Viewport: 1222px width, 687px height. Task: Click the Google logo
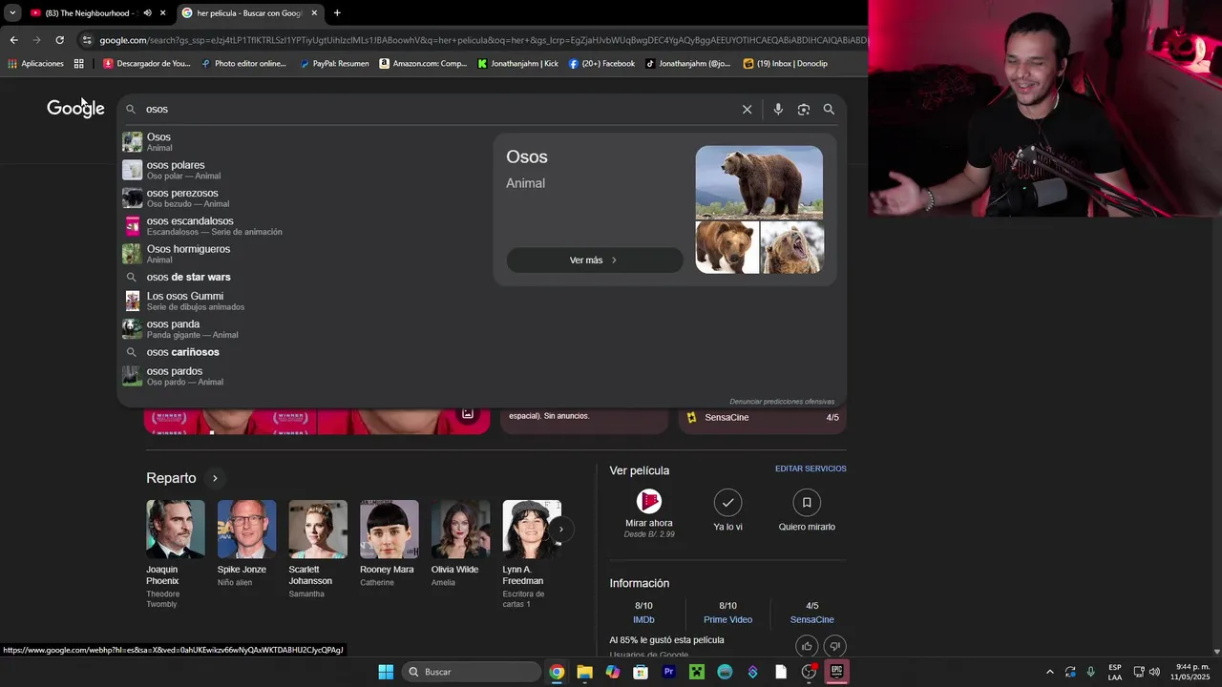[x=75, y=109]
